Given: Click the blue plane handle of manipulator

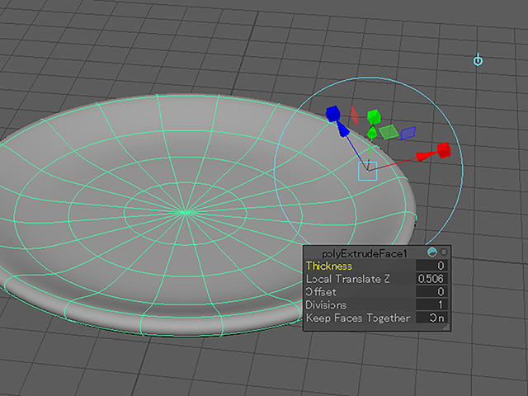Looking at the screenshot, I should click(x=408, y=133).
